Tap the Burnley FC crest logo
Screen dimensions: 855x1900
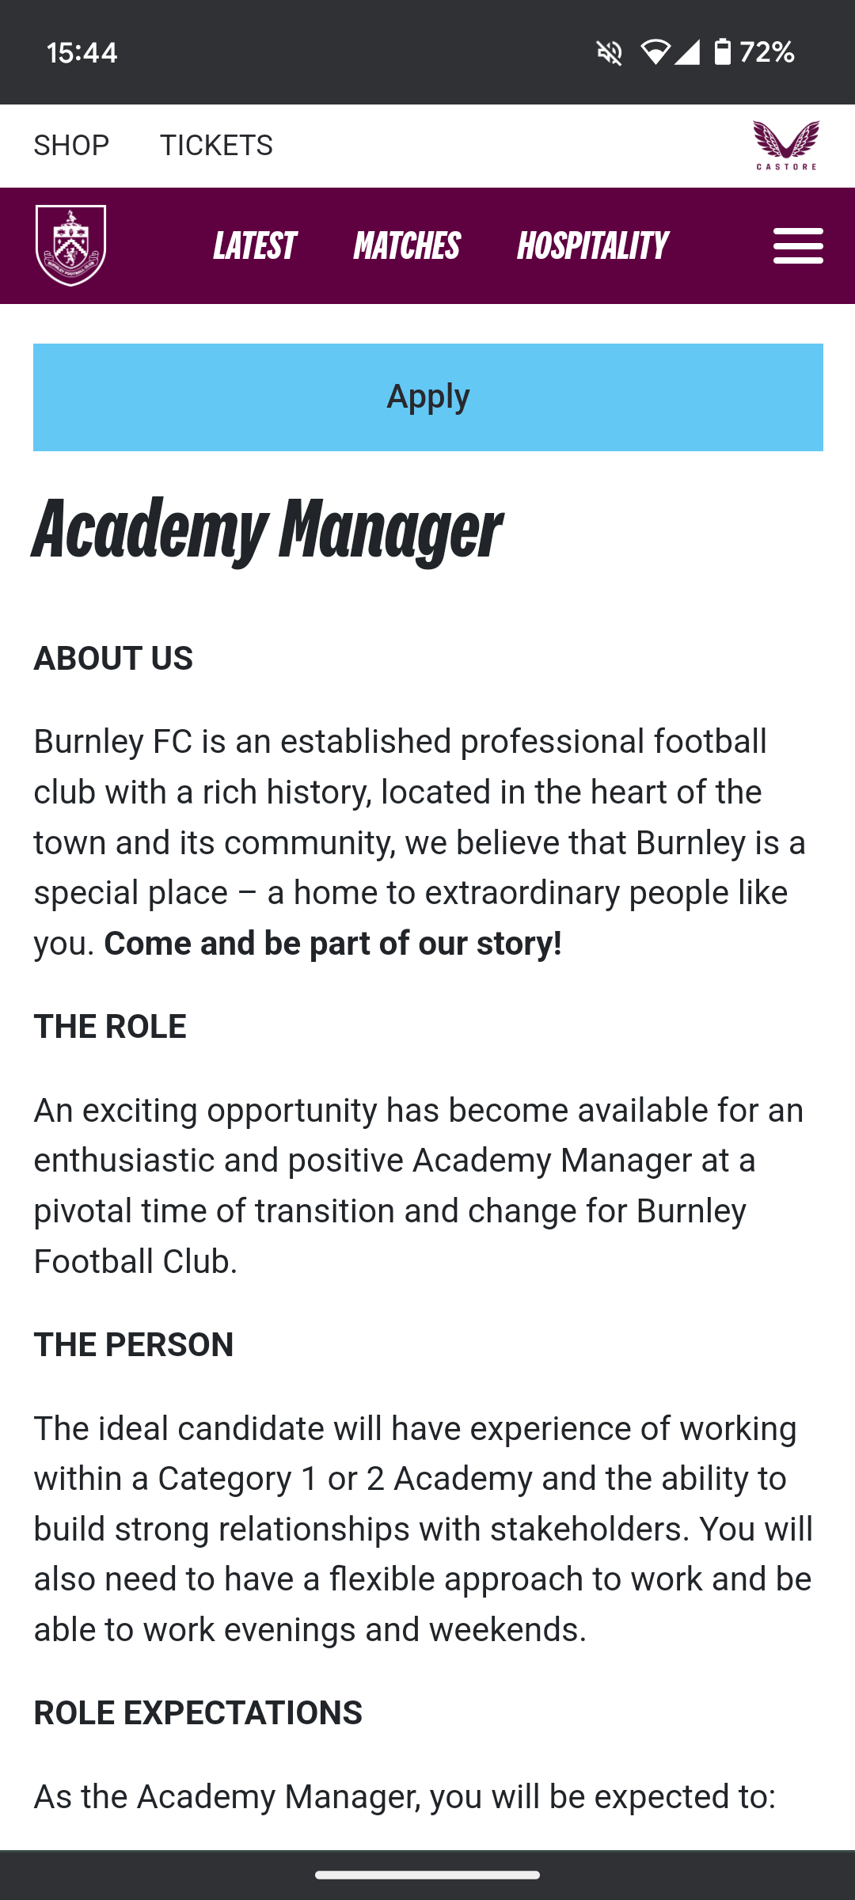pyautogui.click(x=70, y=245)
